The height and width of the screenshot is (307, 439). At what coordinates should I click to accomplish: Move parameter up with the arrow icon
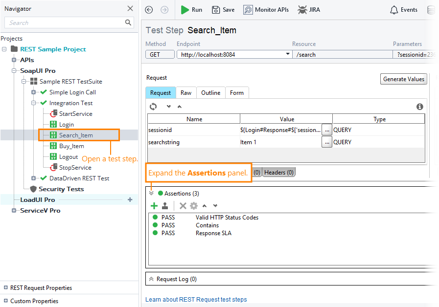180,107
